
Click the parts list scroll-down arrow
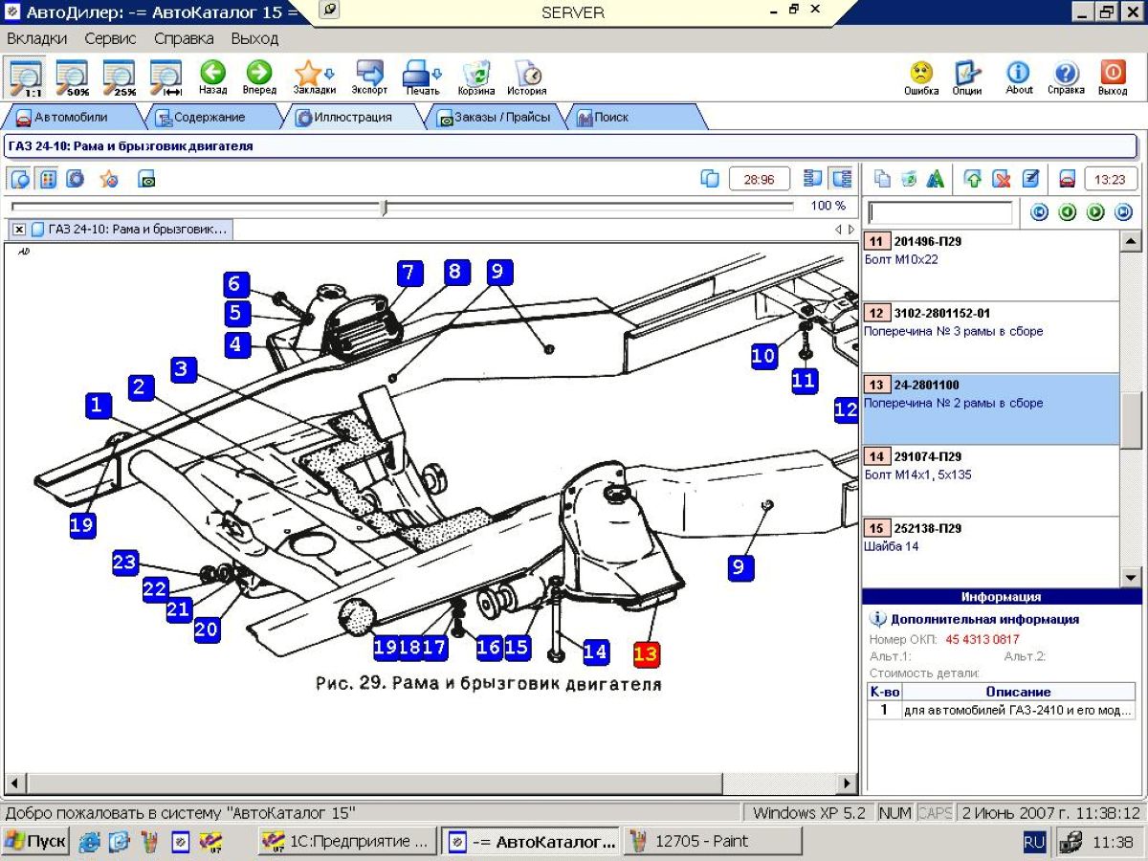(1131, 577)
